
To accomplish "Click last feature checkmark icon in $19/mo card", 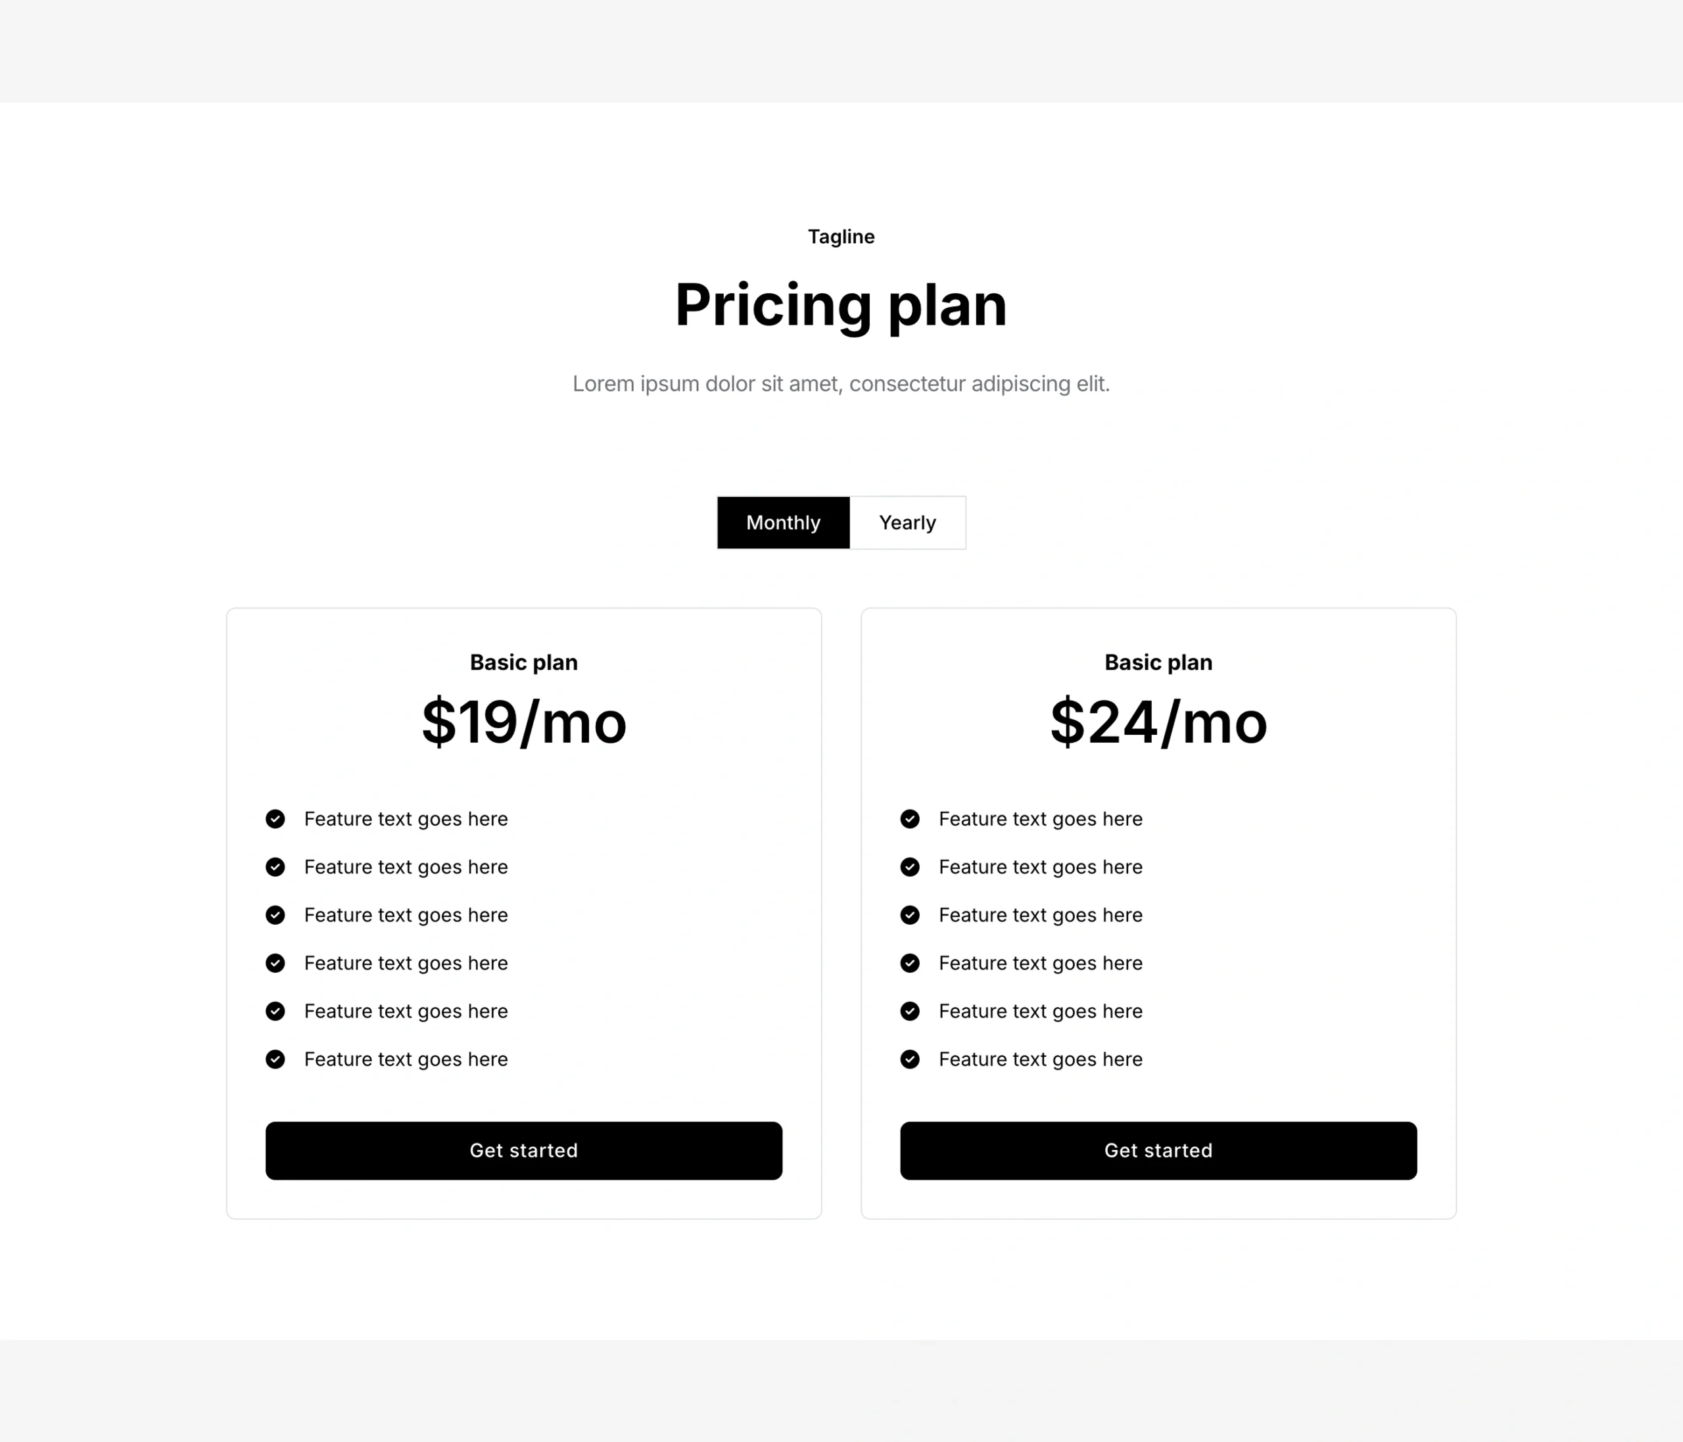I will pyautogui.click(x=275, y=1059).
